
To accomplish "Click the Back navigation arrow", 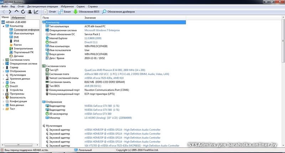I will coord(4,12).
